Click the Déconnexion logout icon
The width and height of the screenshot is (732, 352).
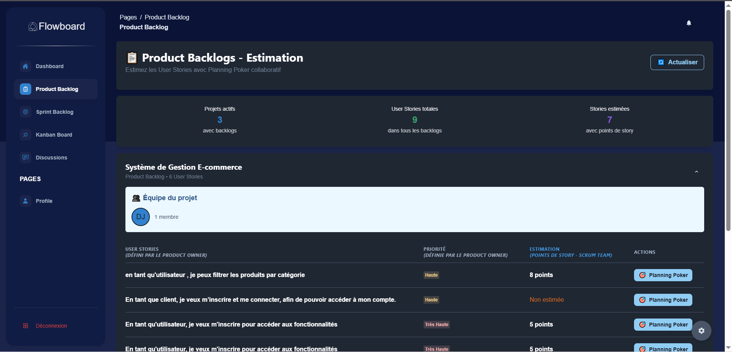click(x=26, y=326)
